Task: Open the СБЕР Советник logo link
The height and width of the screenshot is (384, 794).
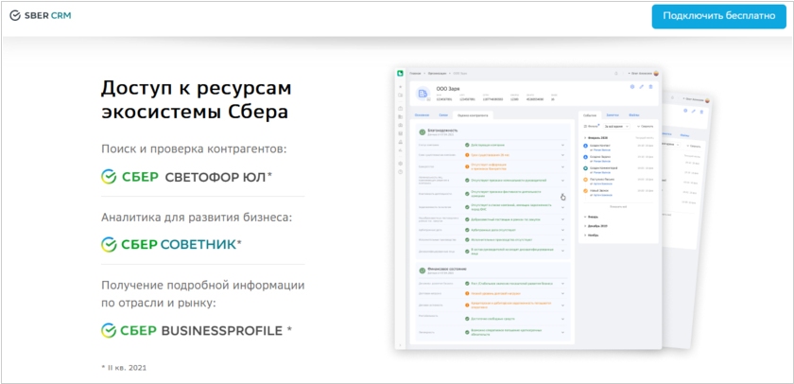Action: (x=171, y=245)
